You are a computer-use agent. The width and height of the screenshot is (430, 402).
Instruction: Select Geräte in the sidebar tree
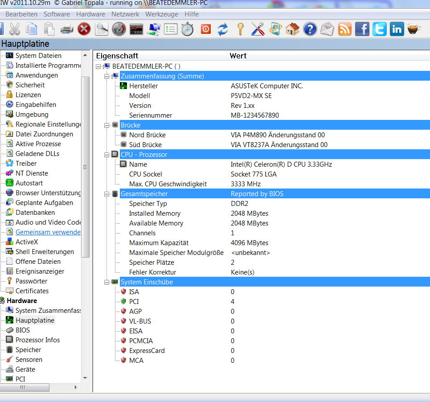25,369
